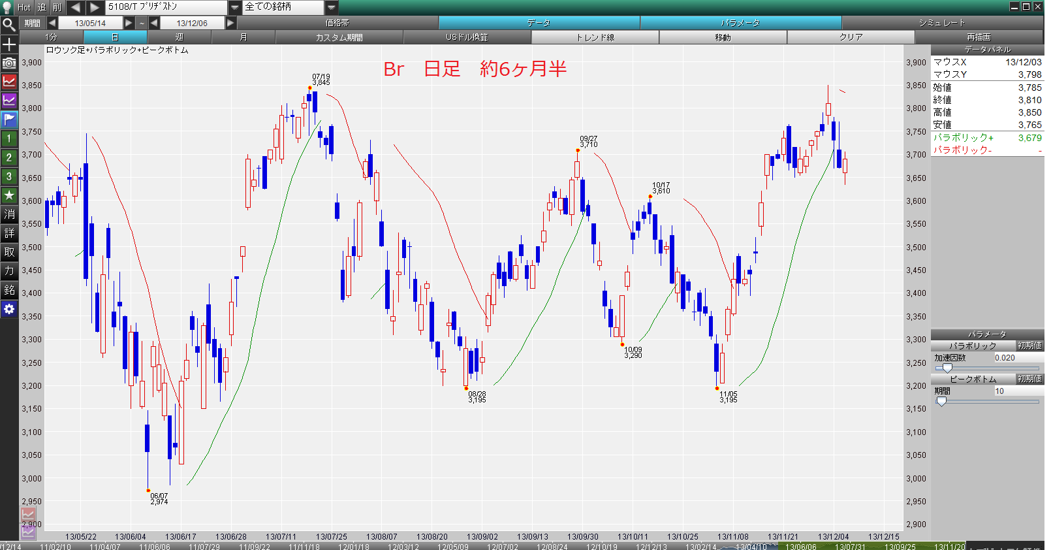This screenshot has height=550, width=1051.
Task: Select the crosshair plus cursor tool
Action: tap(9, 44)
